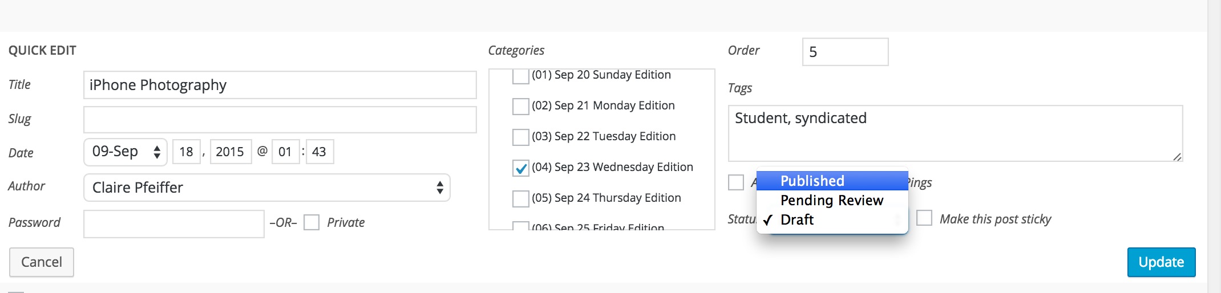This screenshot has height=293, width=1221.
Task: Click the Tags text area
Action: point(955,133)
